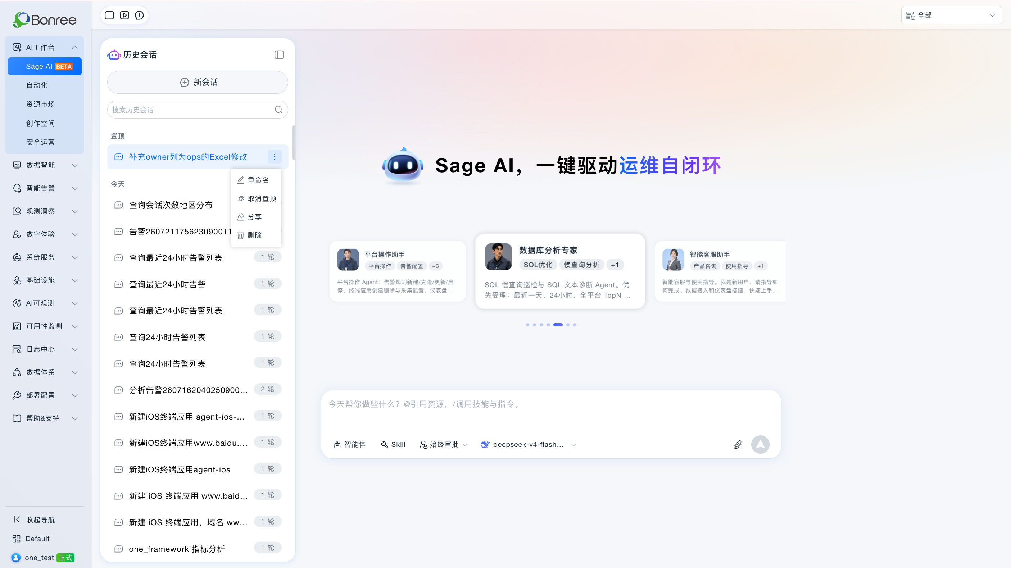Click the one_test user avatar
Viewport: 1011px width, 568px height.
tap(16, 558)
